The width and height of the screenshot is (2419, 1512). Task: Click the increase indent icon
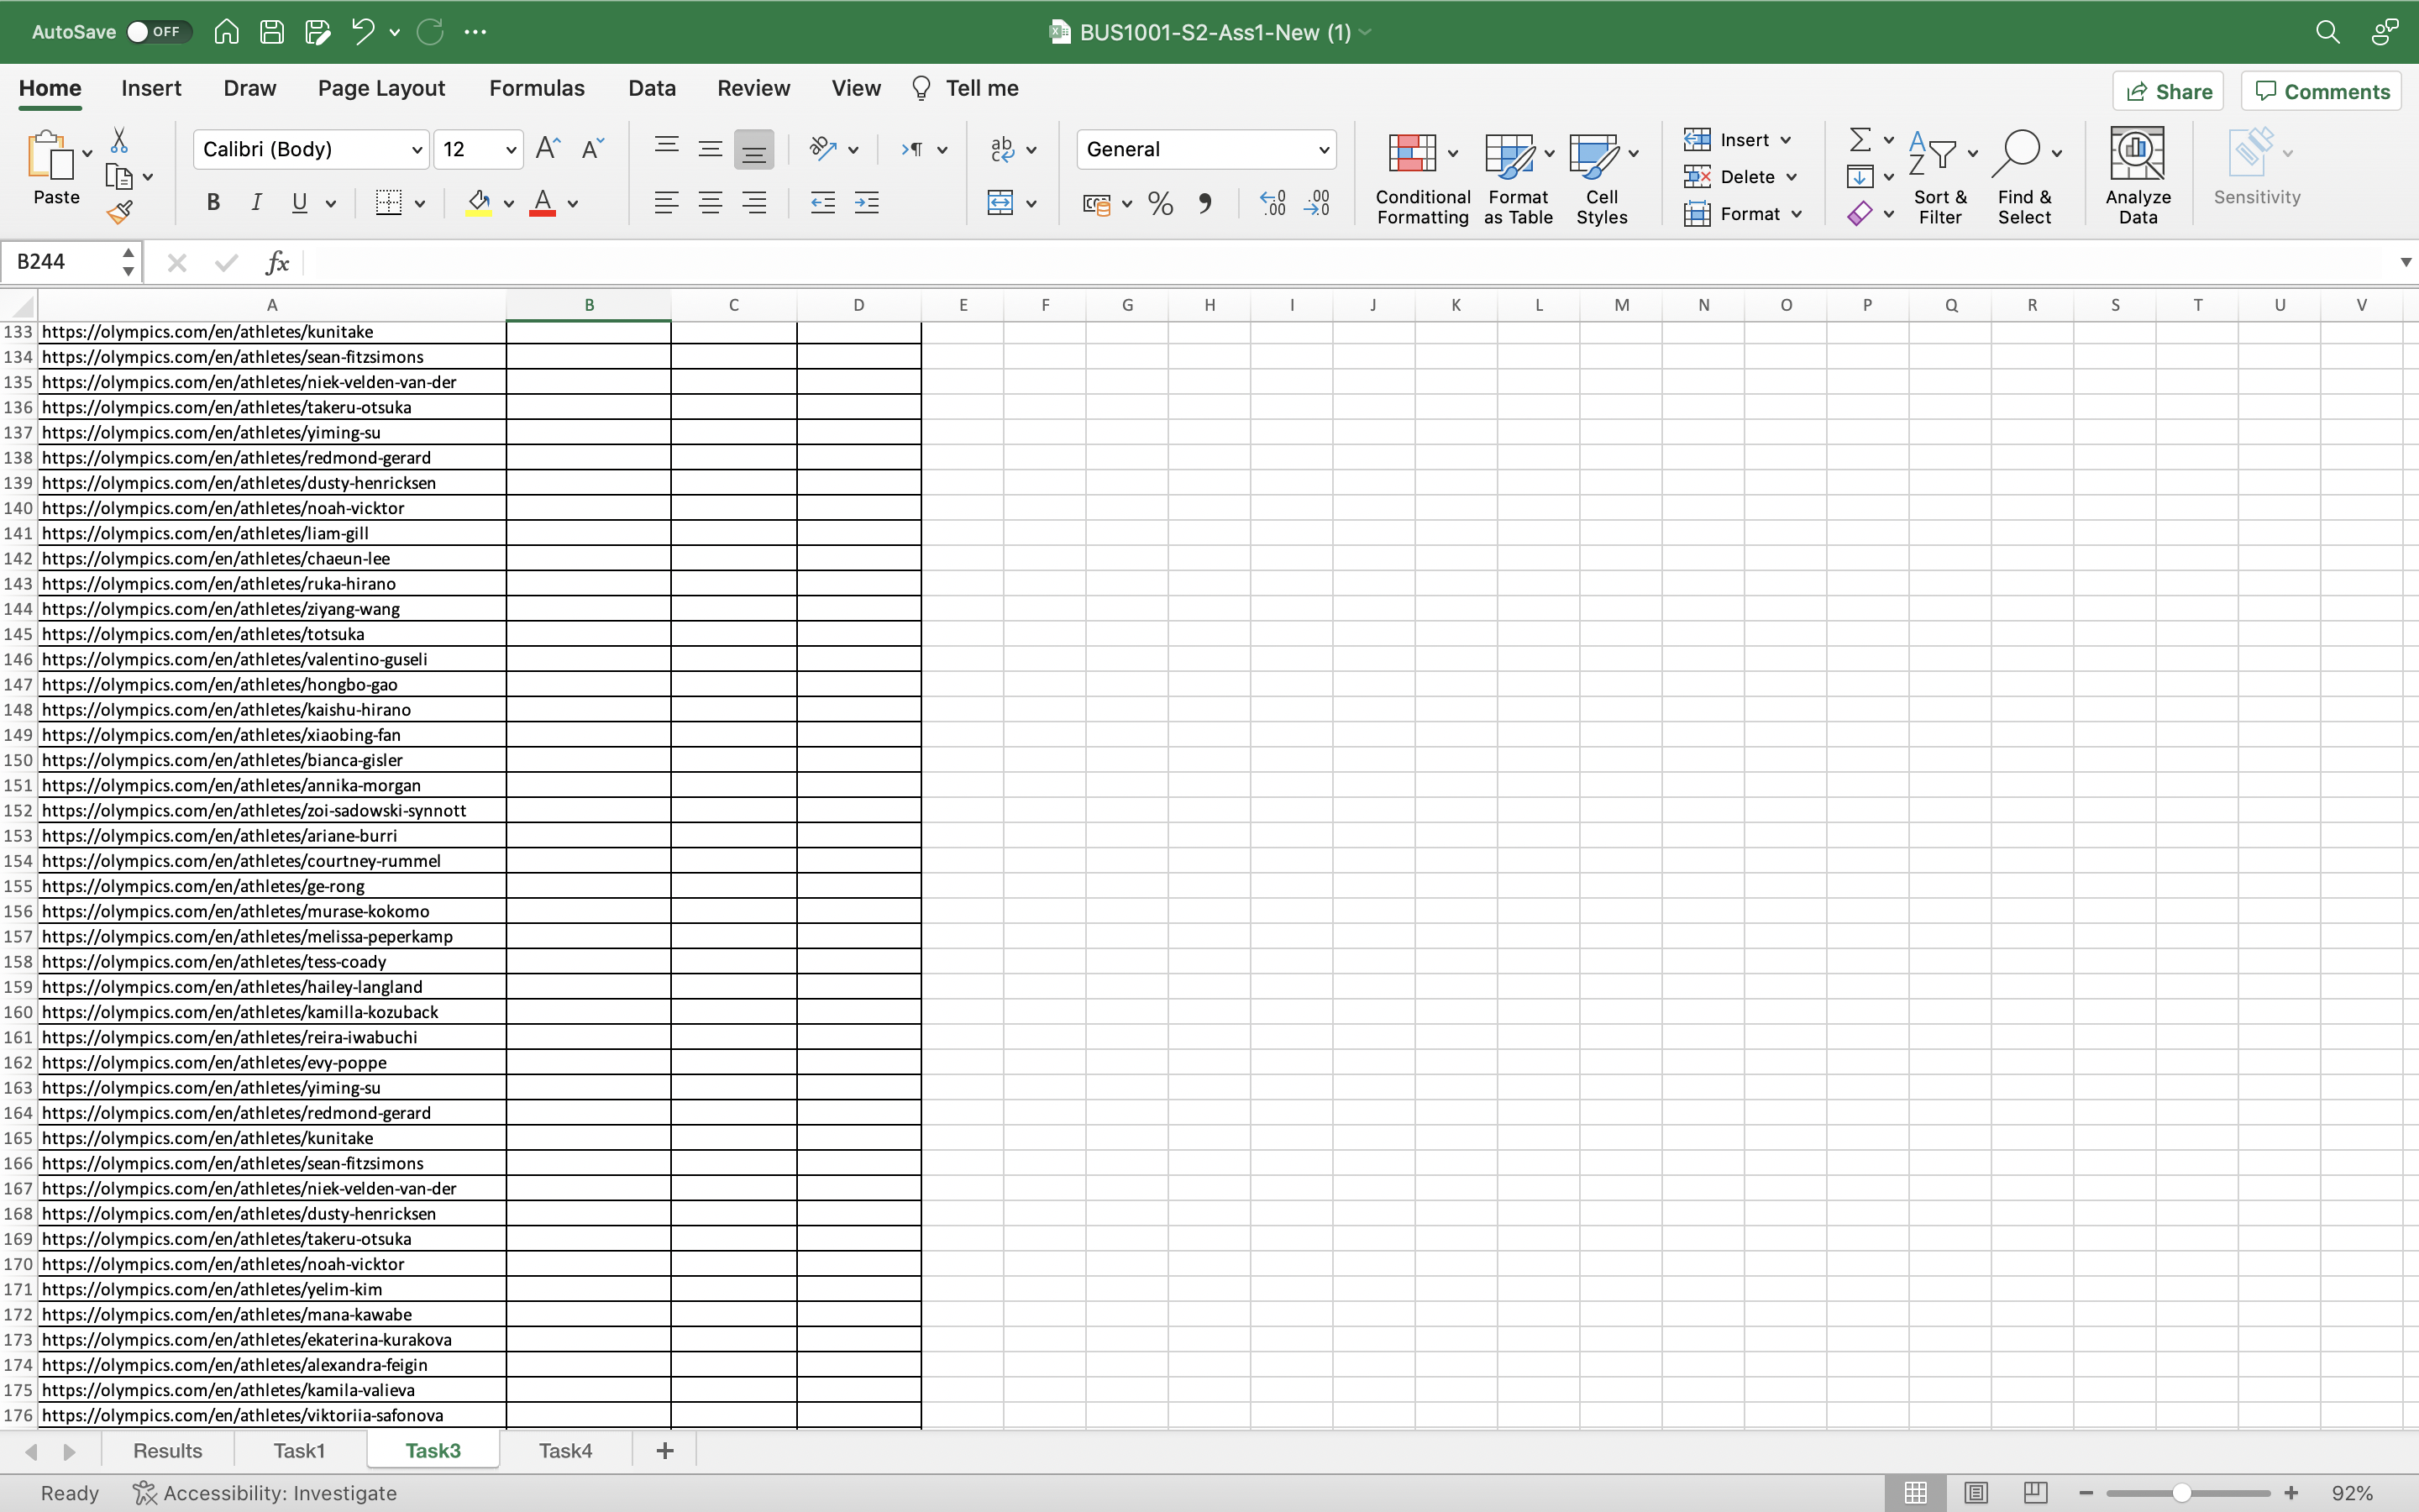(x=867, y=204)
